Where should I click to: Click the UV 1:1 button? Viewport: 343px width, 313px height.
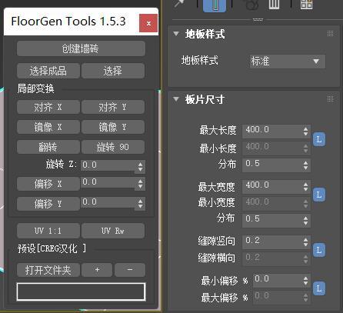tap(48, 231)
